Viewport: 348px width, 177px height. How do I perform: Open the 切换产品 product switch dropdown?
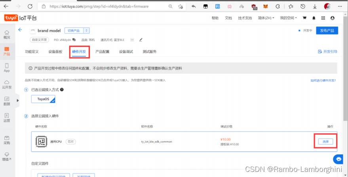tap(77, 30)
